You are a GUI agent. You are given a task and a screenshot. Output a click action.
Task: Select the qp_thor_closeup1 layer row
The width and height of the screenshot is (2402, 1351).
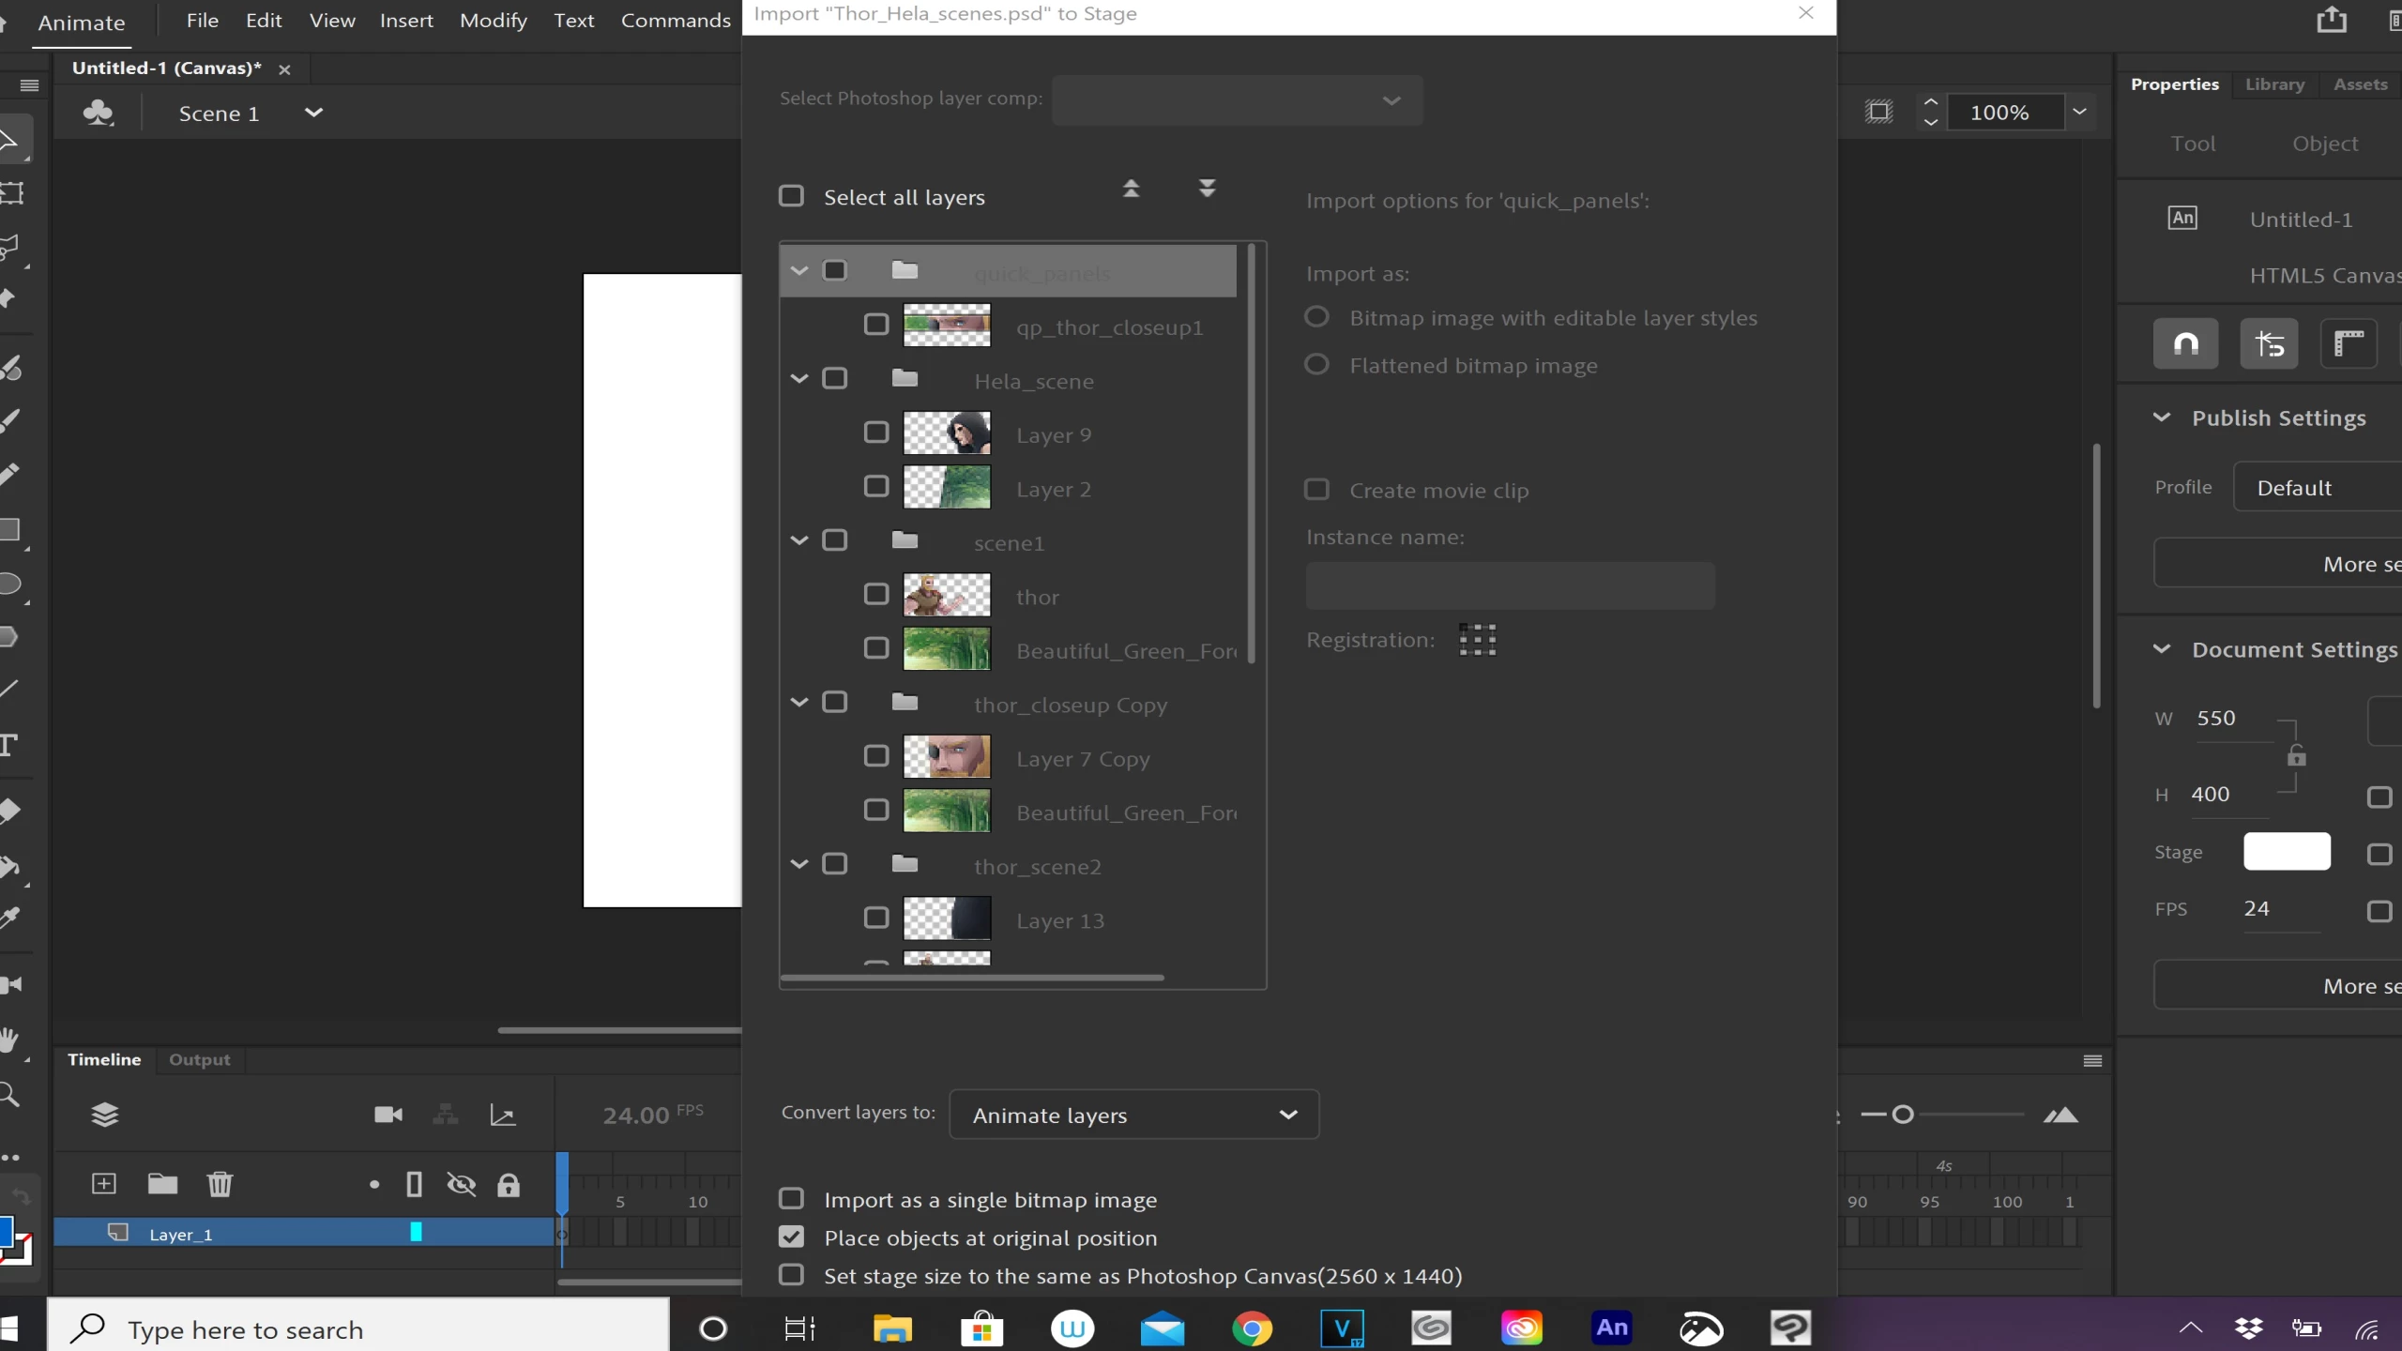[x=1108, y=327]
